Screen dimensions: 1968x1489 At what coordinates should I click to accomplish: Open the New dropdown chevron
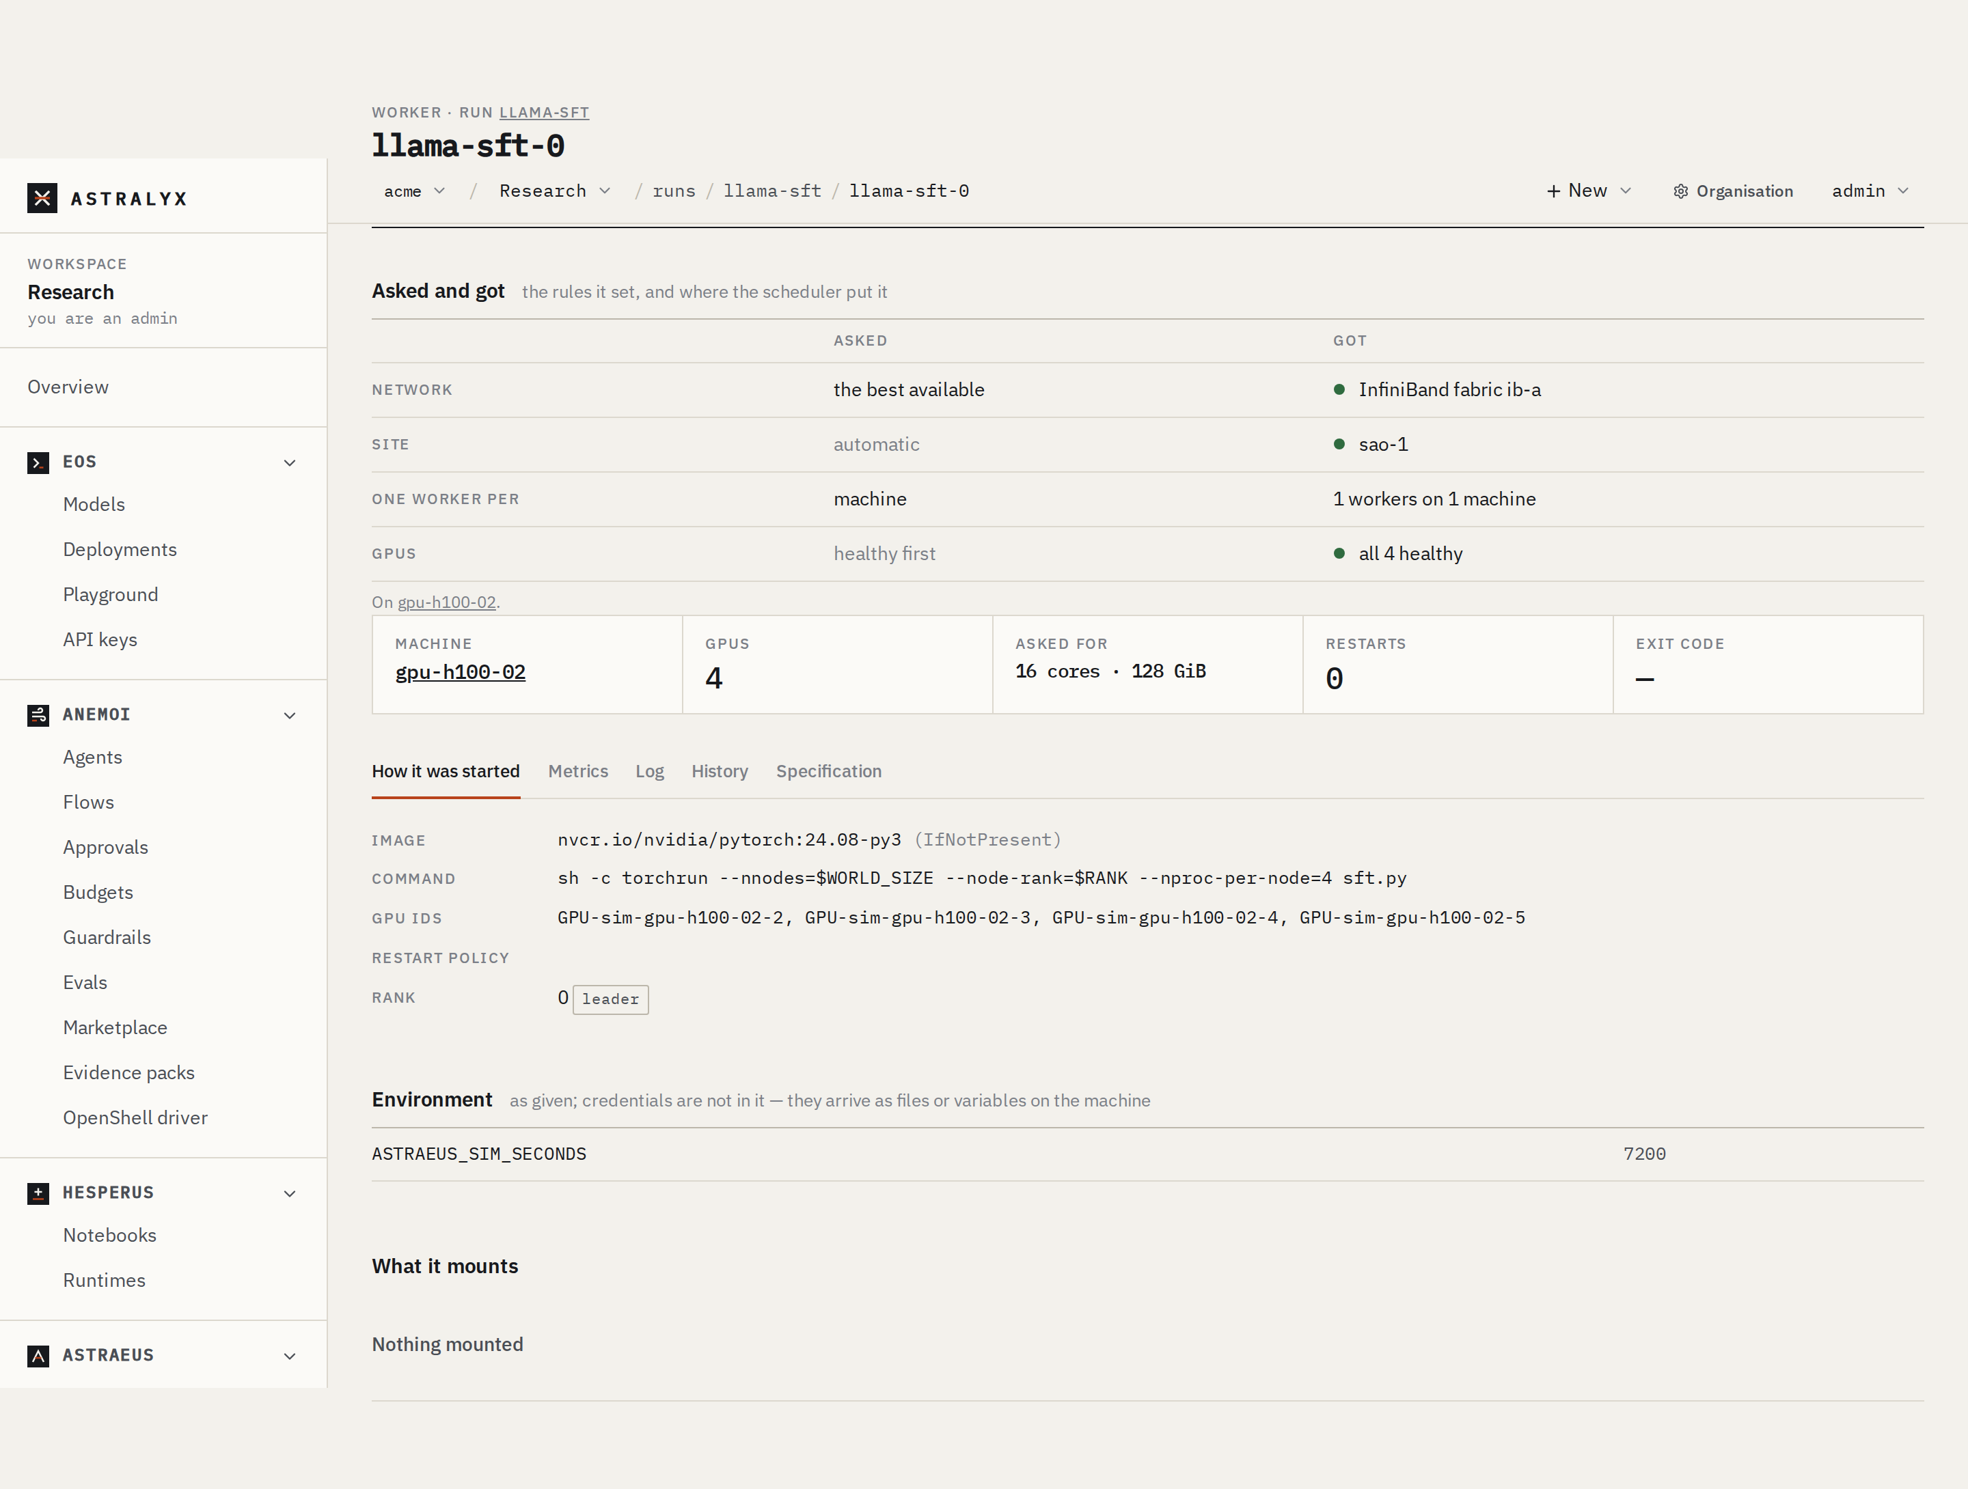click(x=1626, y=191)
